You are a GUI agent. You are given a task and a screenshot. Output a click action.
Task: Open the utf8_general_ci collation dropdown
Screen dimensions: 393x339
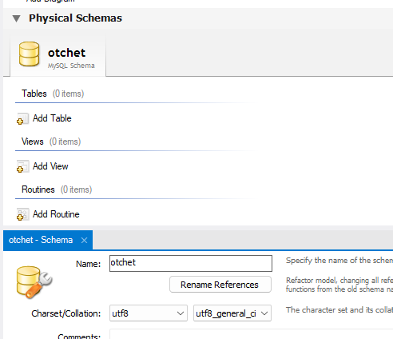click(232, 313)
